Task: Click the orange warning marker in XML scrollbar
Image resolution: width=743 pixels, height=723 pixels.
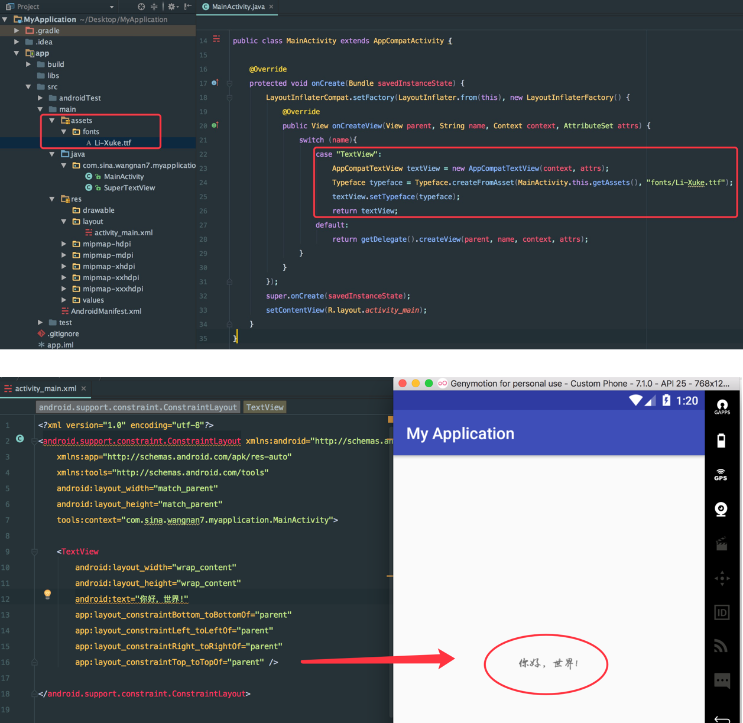Action: 390,419
